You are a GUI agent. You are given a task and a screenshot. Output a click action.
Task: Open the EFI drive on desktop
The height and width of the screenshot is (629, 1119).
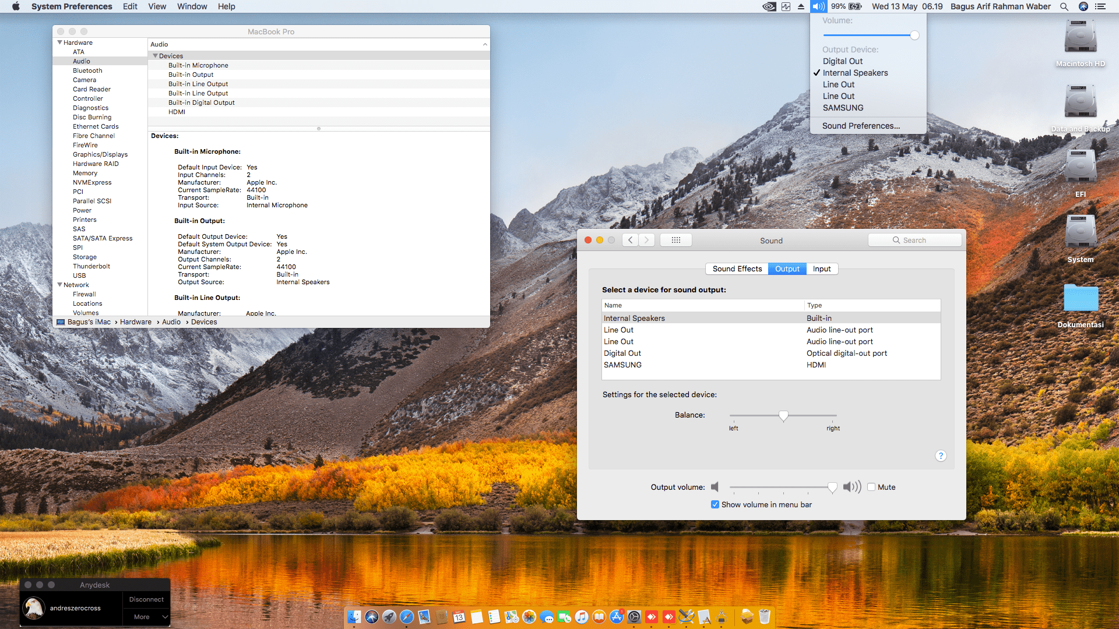point(1081,167)
